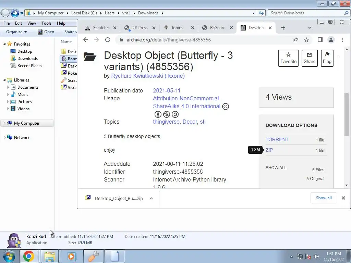Open the Organize dropdown in Explorer
This screenshot has height=263, width=351.
click(x=16, y=32)
